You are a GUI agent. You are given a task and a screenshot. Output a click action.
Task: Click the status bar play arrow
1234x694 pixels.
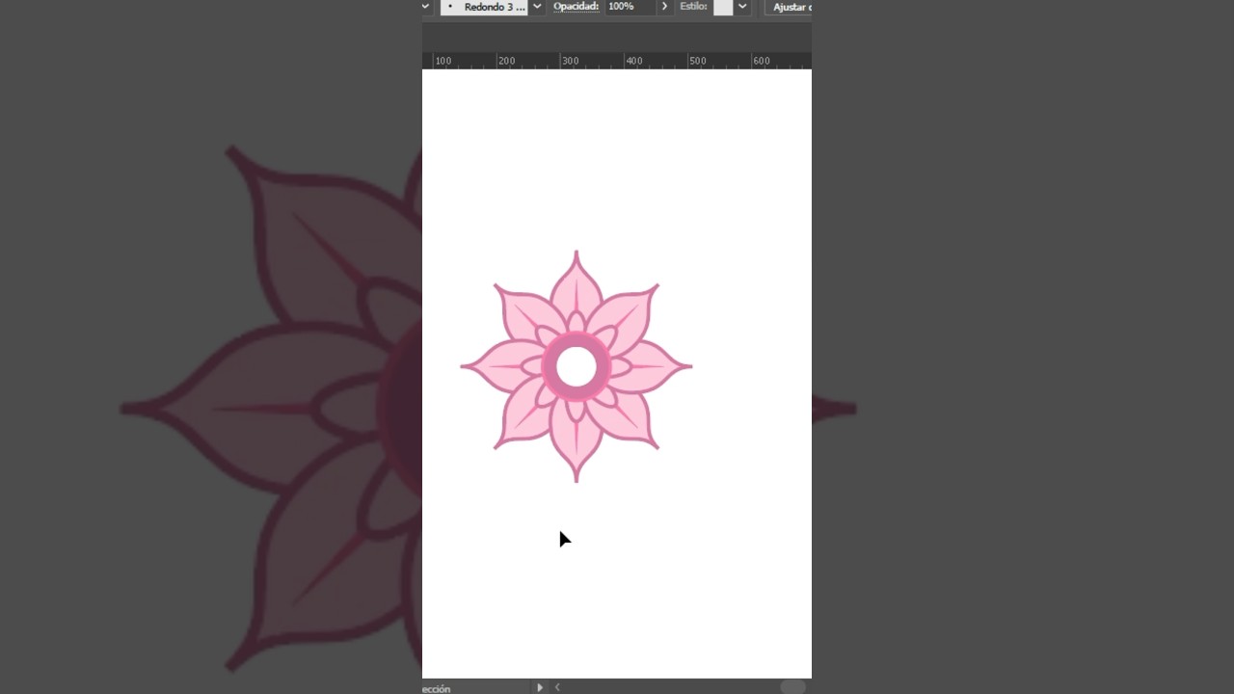pos(540,687)
